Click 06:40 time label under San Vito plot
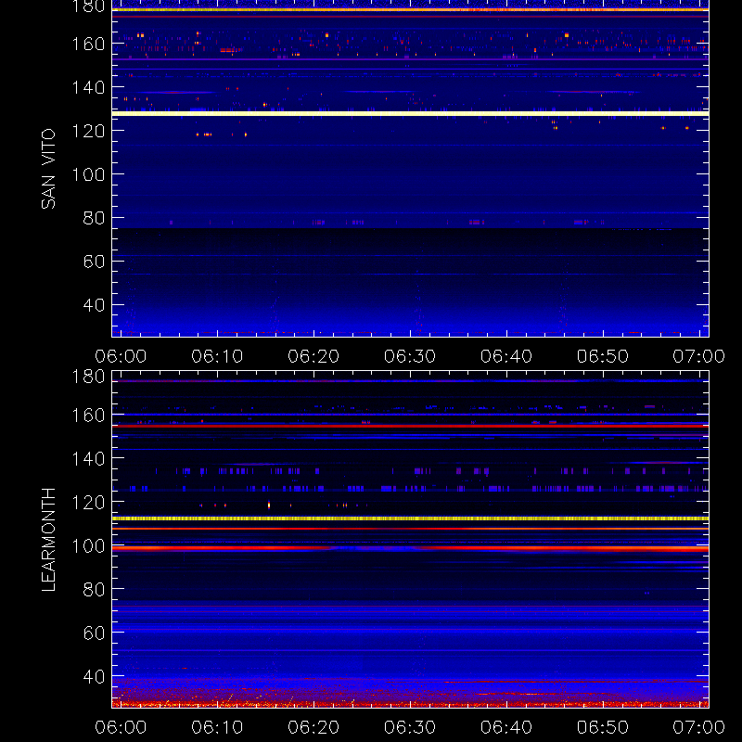742x742 pixels. 506,356
